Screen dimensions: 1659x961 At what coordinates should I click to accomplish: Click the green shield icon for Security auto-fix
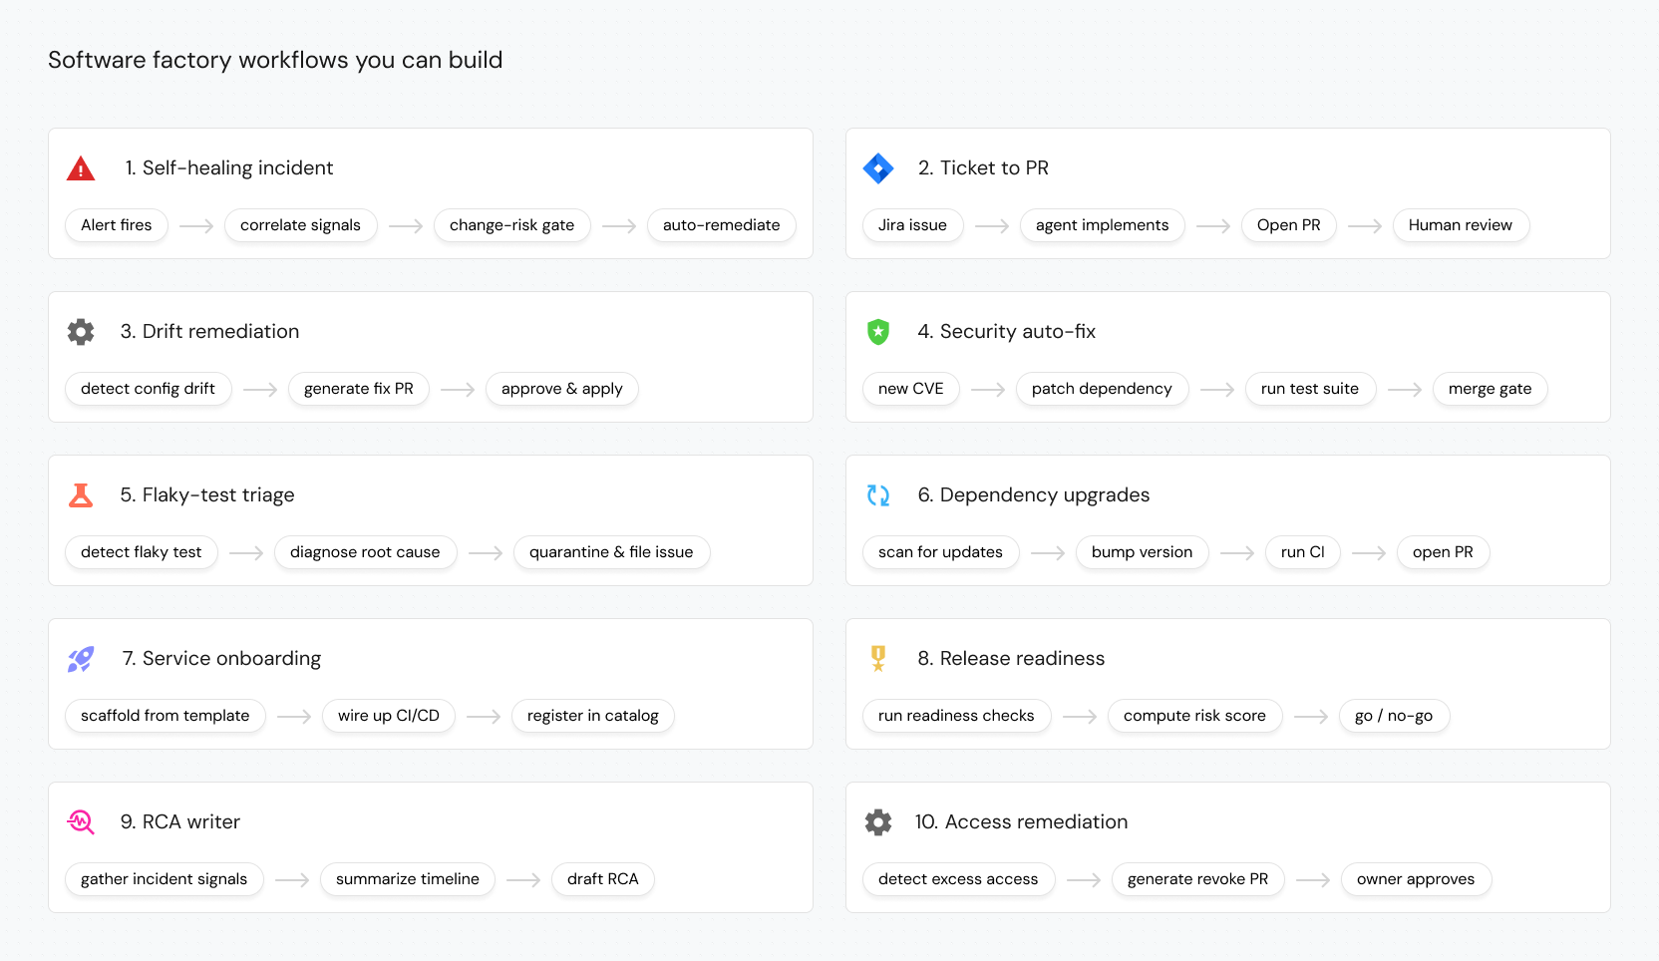pyautogui.click(x=878, y=332)
